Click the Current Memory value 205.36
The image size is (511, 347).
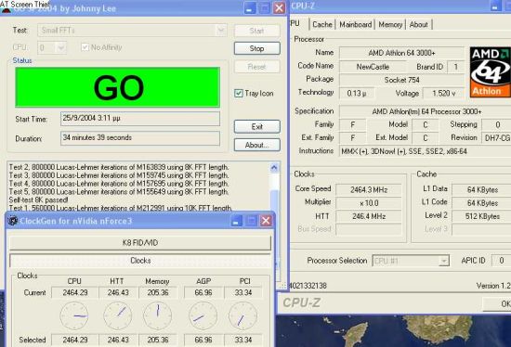click(x=158, y=292)
